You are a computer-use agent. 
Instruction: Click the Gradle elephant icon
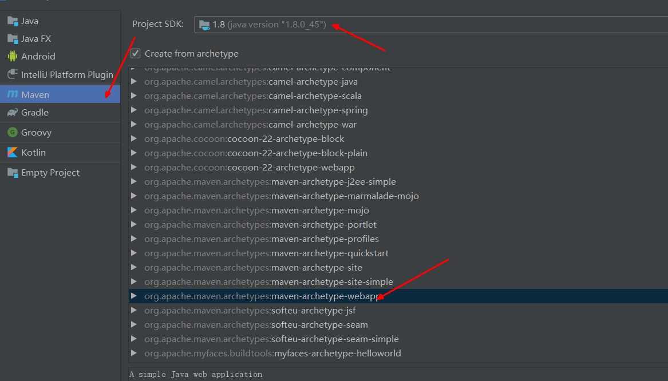[13, 112]
